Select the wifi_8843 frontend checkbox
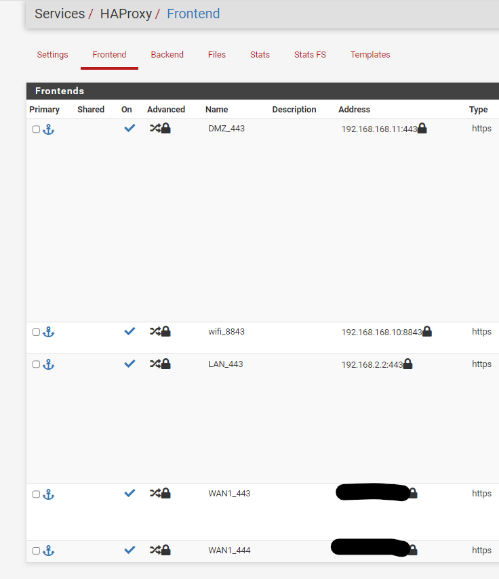This screenshot has height=579, width=499. pyautogui.click(x=36, y=333)
